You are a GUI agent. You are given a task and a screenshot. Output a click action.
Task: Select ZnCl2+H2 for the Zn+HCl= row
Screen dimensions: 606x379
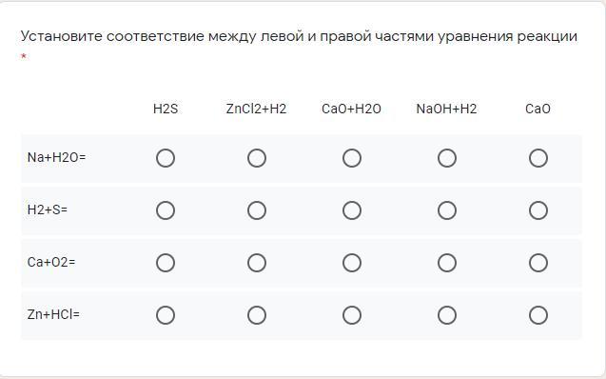(x=257, y=315)
